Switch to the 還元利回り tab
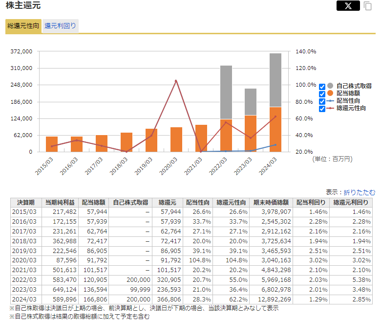The width and height of the screenshot is (381, 324). [x=60, y=26]
